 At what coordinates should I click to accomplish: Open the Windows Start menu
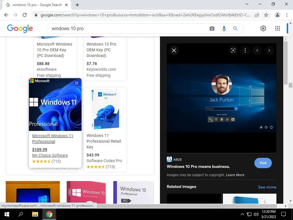click(7, 214)
